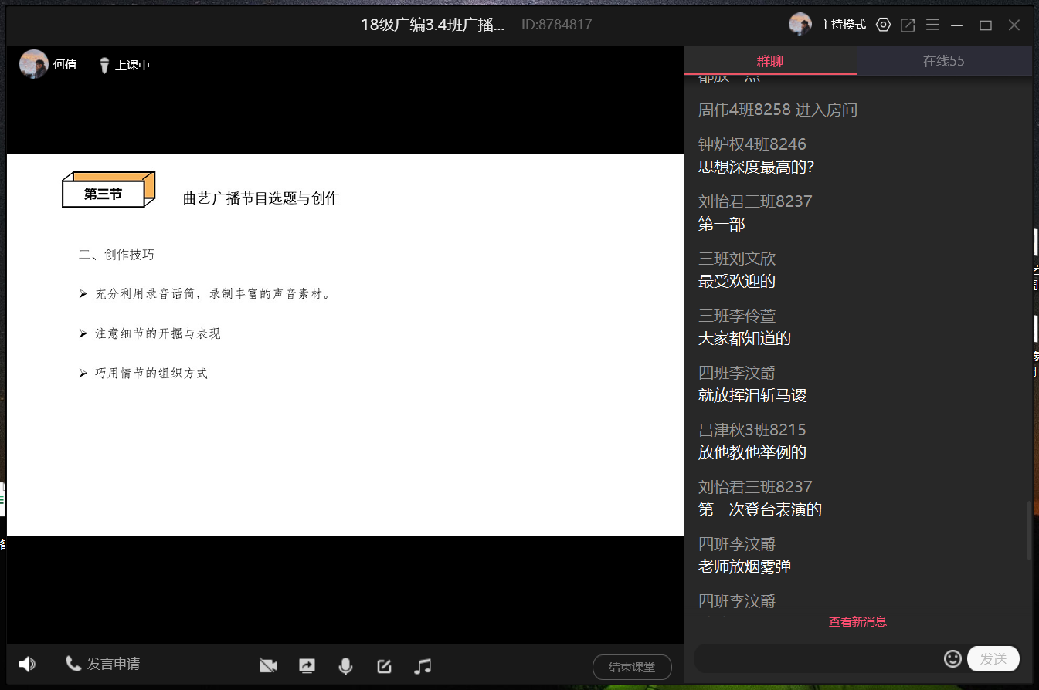Click the music note icon
Image resolution: width=1039 pixels, height=690 pixels.
coord(423,666)
